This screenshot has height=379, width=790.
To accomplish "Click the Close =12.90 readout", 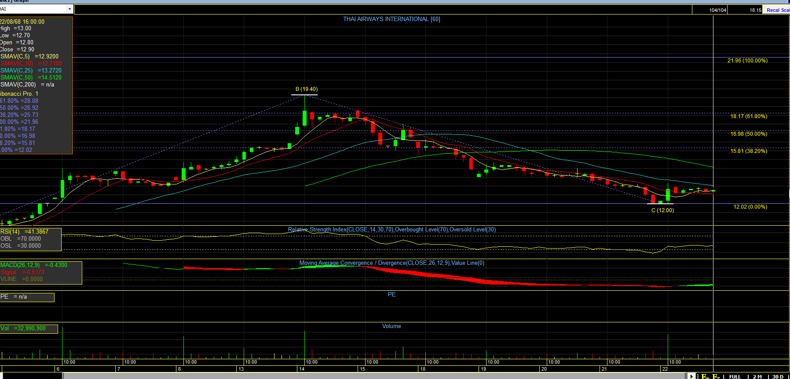I will (x=17, y=50).
